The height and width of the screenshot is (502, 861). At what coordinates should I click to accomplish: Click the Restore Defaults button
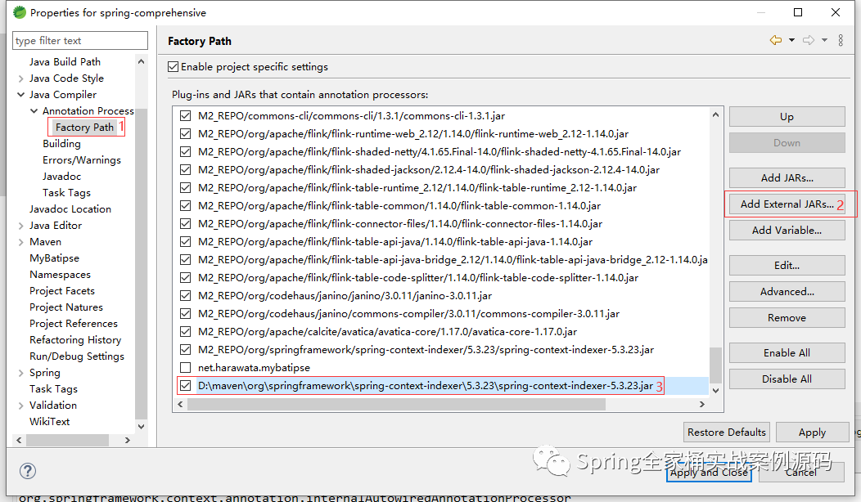pyautogui.click(x=727, y=433)
